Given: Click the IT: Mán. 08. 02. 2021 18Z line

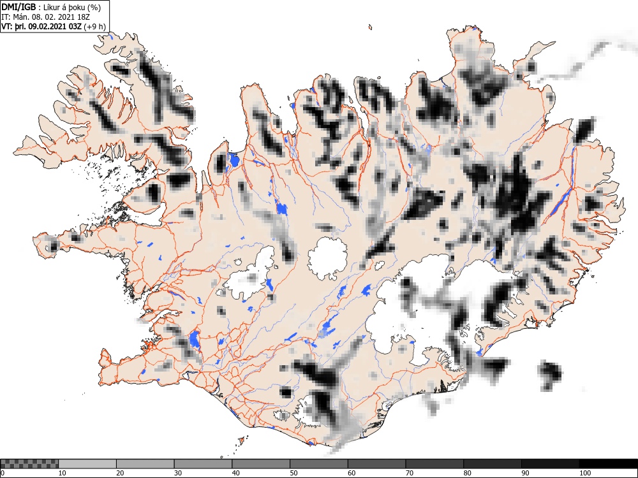Looking at the screenshot, I should click(x=45, y=17).
